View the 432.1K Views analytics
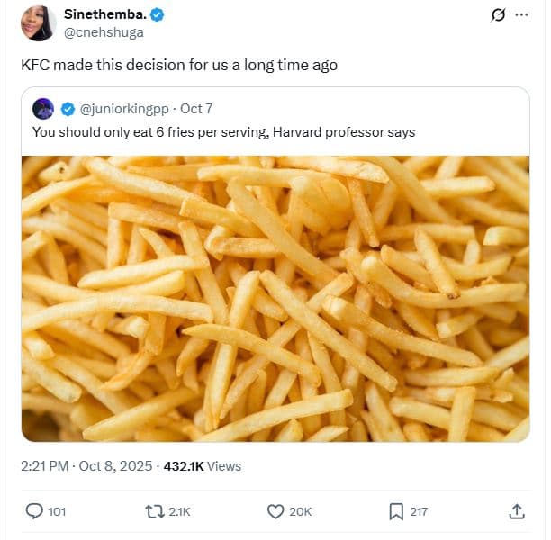This screenshot has width=551, height=540. 202,466
